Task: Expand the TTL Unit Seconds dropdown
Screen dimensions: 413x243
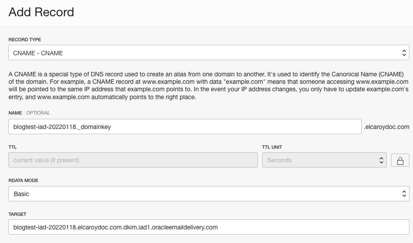Action: (x=324, y=160)
